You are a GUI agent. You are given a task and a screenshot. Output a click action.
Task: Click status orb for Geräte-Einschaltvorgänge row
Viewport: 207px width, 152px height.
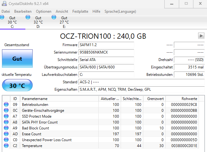pyautogui.click(x=6, y=110)
